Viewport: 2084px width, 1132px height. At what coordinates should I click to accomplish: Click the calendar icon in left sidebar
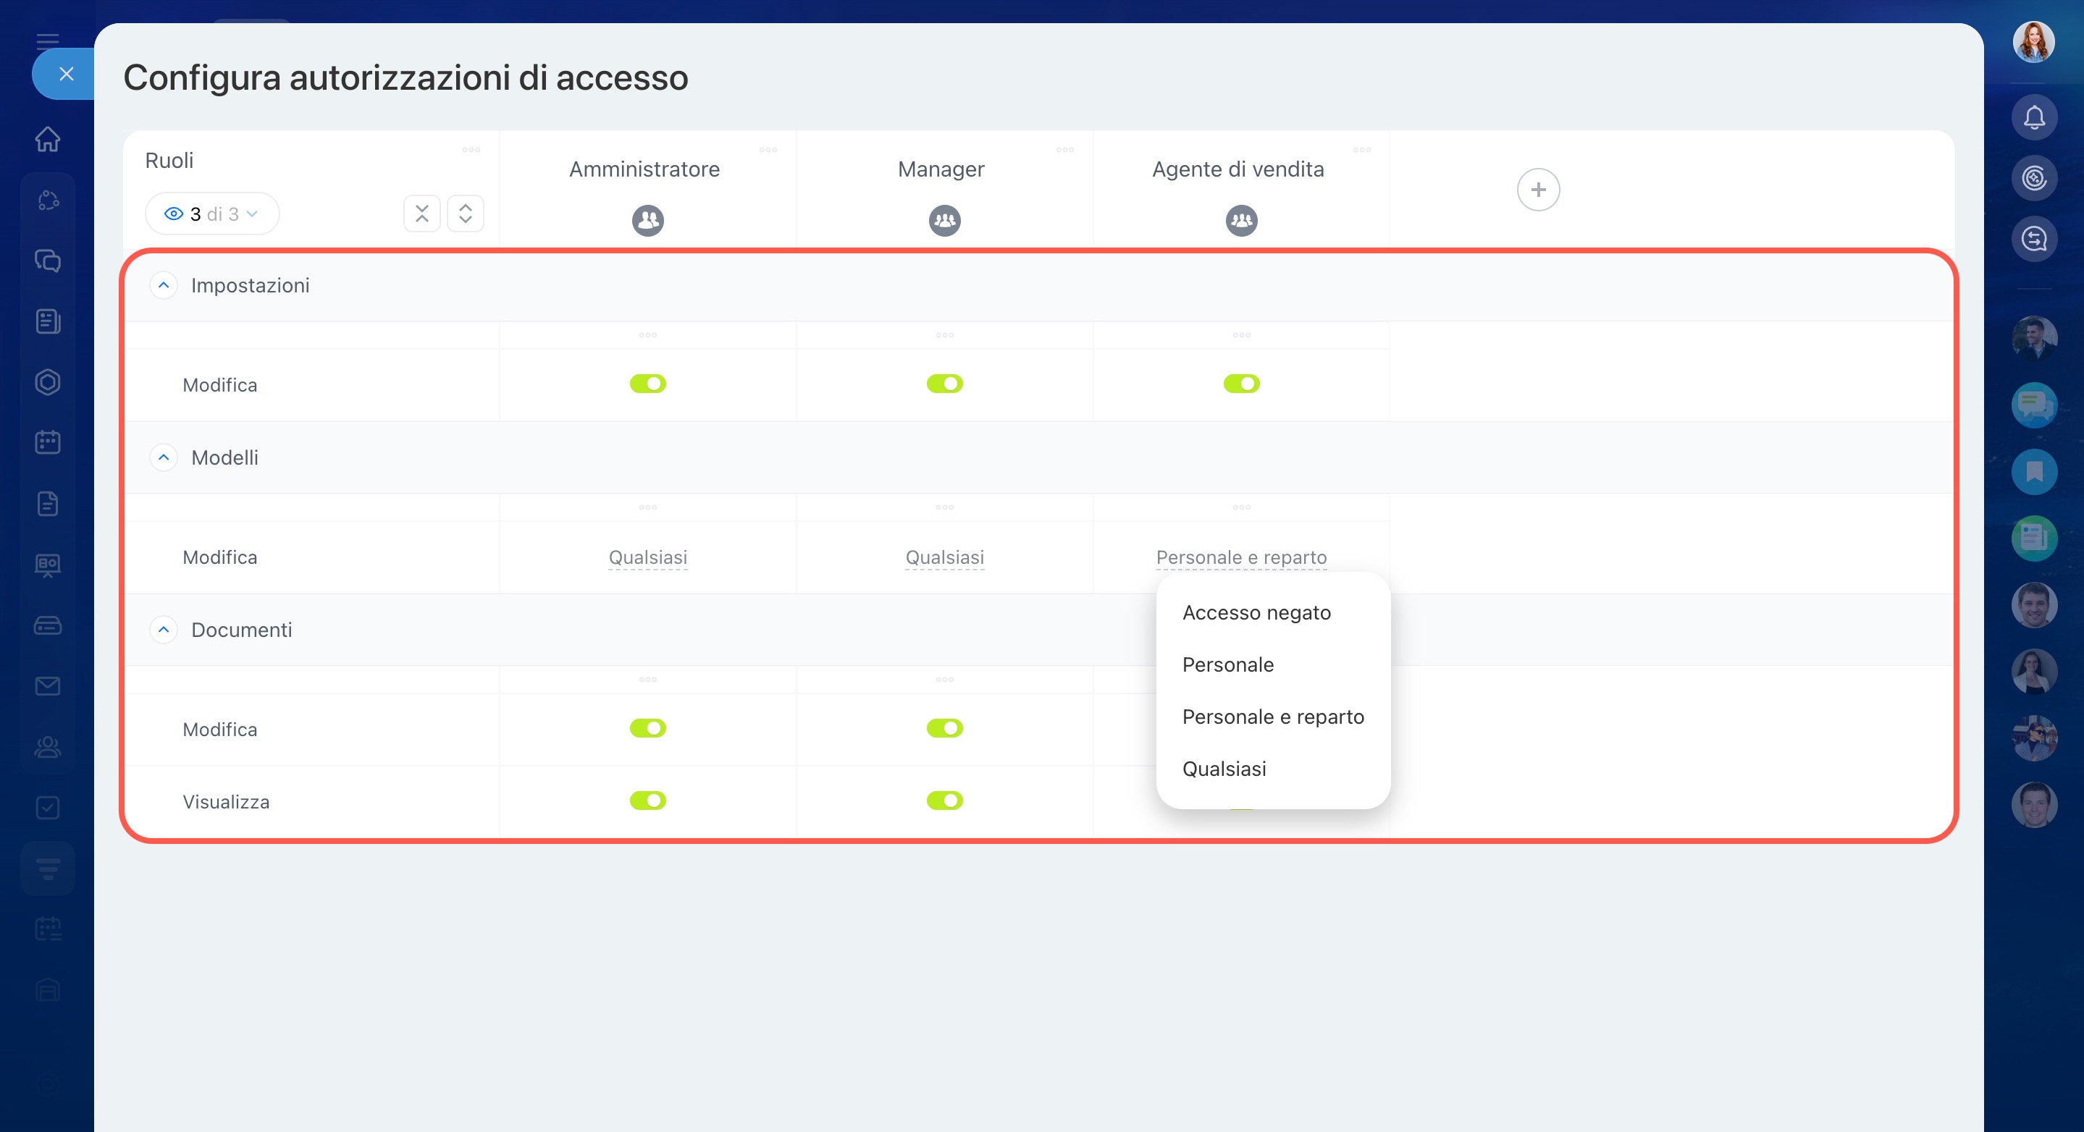coord(48,442)
